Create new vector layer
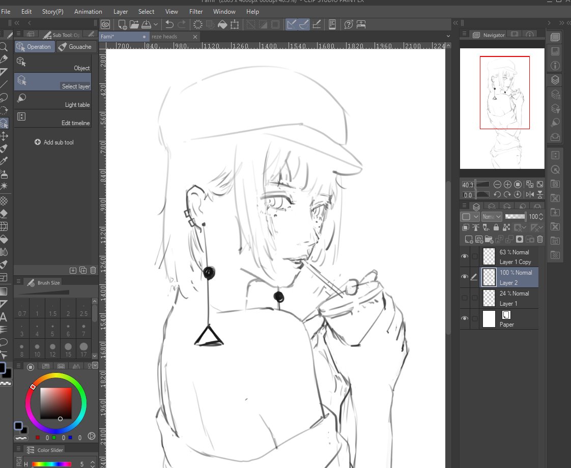The width and height of the screenshot is (571, 468). [479, 239]
